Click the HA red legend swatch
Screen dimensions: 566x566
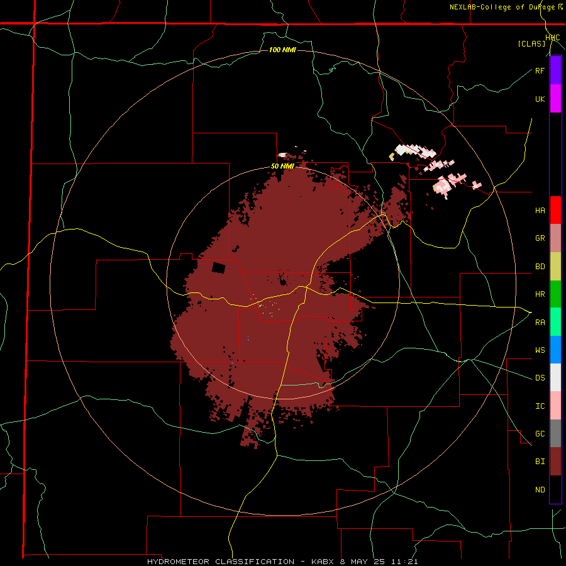(555, 210)
